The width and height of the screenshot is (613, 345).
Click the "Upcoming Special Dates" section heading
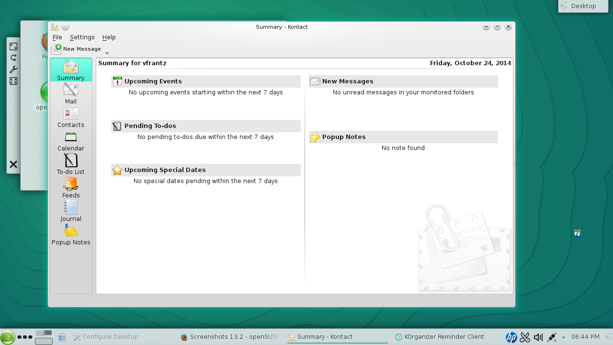(x=165, y=170)
